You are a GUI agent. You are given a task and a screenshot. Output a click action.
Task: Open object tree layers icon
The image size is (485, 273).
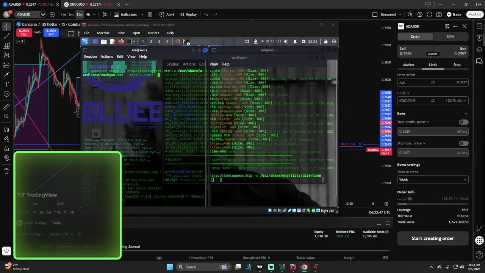click(x=479, y=50)
